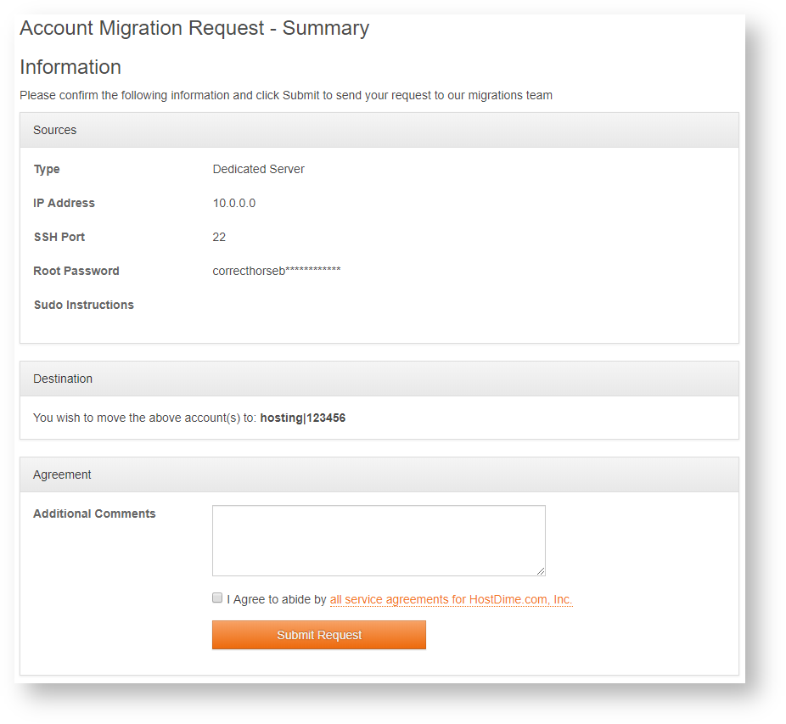Click the Root Password field label
Screen dimensions: 786x724
click(76, 271)
